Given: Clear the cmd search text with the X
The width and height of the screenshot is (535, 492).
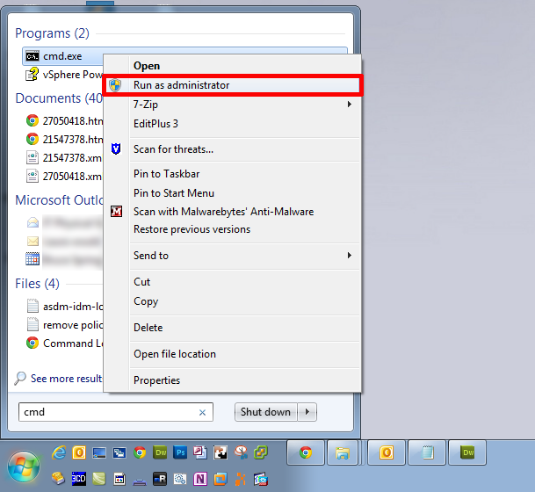Looking at the screenshot, I should click(202, 413).
